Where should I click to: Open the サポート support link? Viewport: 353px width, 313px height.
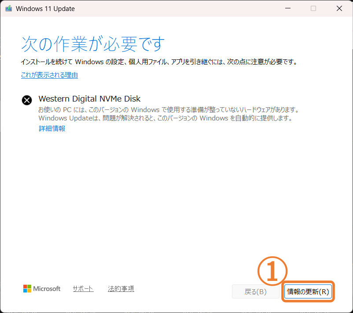point(83,289)
